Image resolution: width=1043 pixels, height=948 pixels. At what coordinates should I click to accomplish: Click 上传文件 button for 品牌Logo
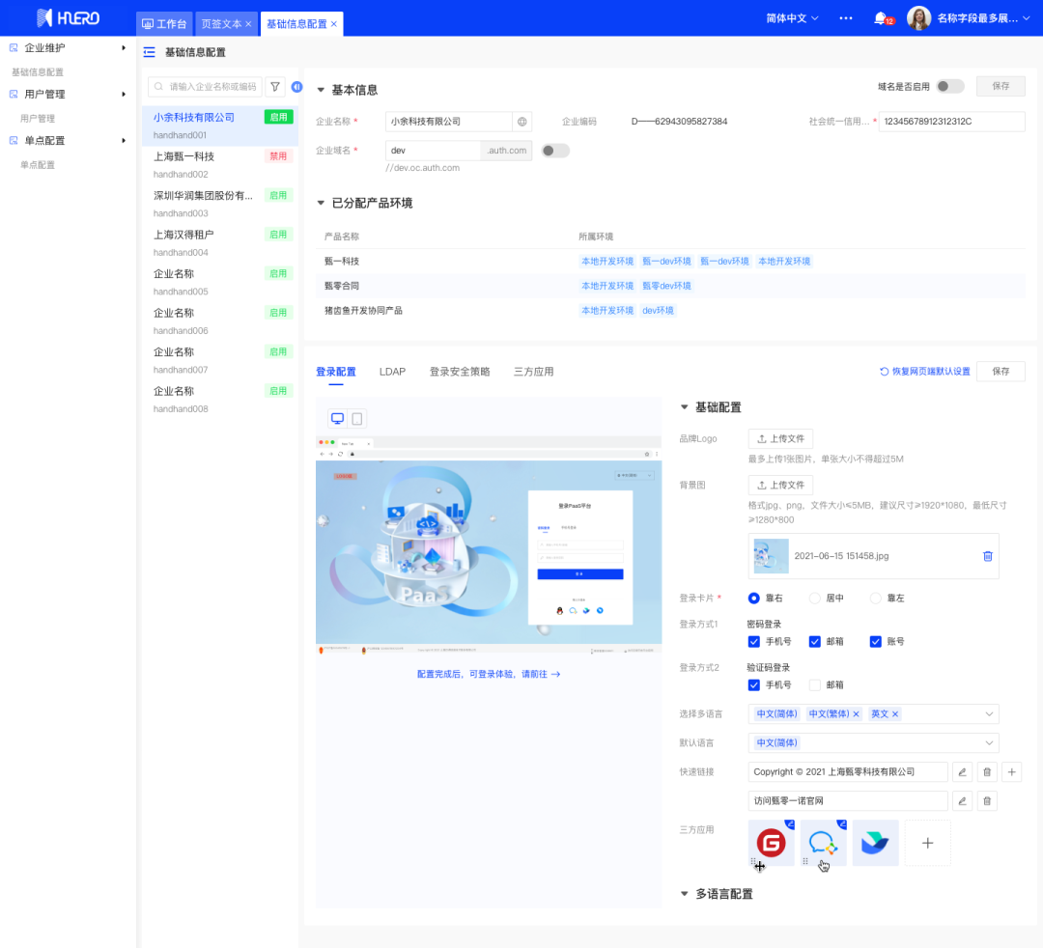point(780,439)
